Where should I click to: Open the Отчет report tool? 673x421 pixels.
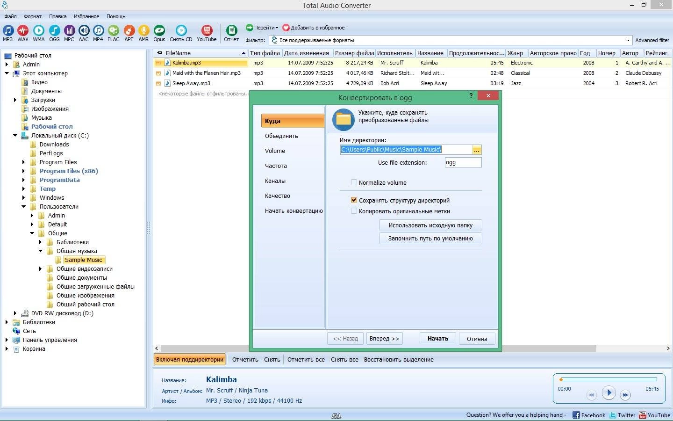(x=231, y=33)
